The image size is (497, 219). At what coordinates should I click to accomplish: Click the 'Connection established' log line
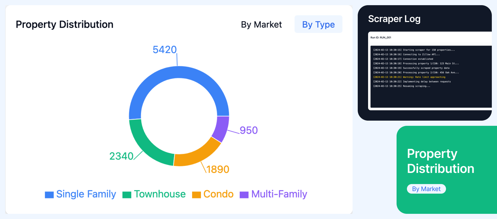click(x=403, y=59)
